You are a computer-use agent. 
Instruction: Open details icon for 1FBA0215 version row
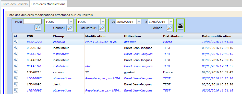pos(16,72)
